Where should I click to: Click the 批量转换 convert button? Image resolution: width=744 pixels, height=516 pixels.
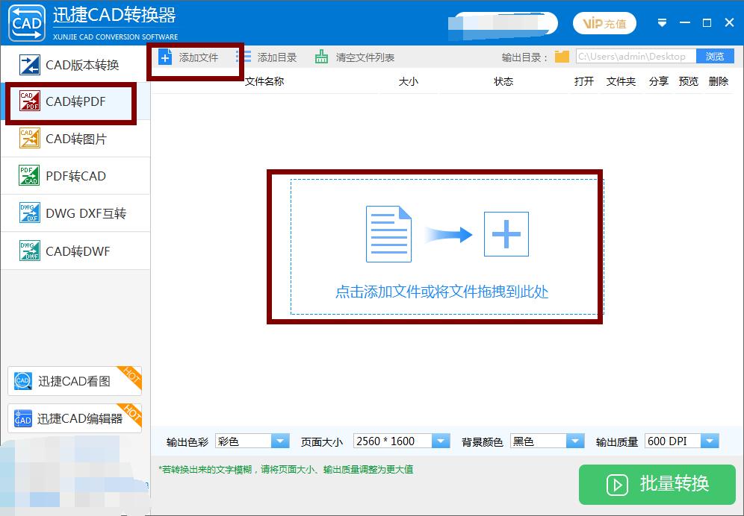(x=657, y=485)
